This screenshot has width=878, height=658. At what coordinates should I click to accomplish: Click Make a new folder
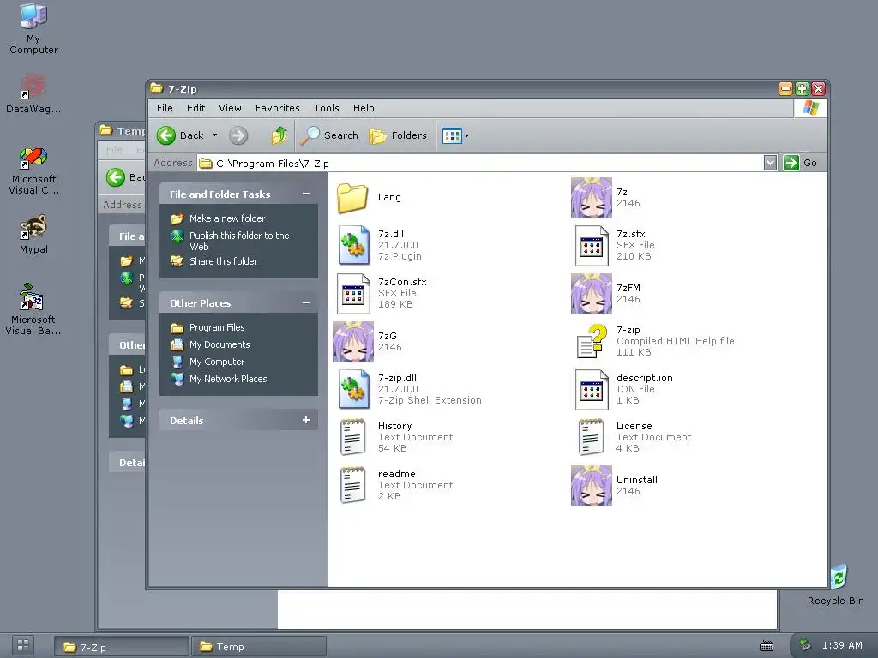[x=226, y=218]
